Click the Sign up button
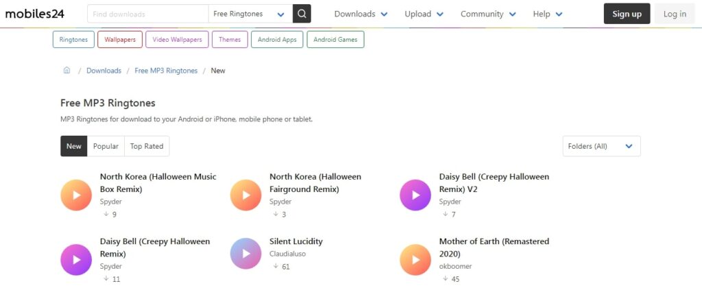This screenshot has width=702, height=288. tap(627, 14)
